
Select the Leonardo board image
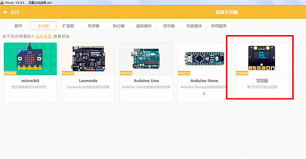click(x=88, y=59)
